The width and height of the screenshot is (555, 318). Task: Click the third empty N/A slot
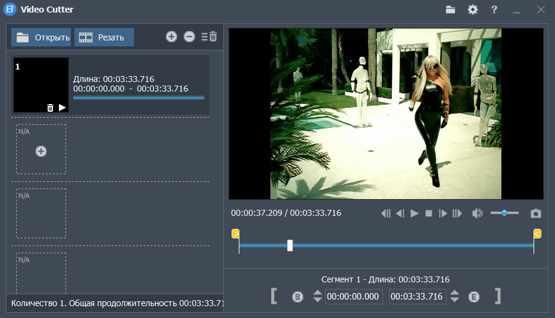click(41, 273)
